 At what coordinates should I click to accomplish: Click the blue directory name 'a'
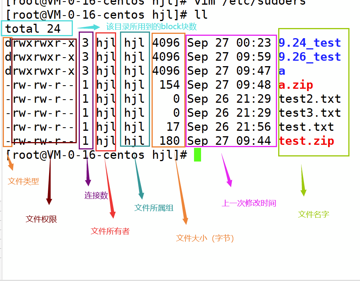coord(282,71)
